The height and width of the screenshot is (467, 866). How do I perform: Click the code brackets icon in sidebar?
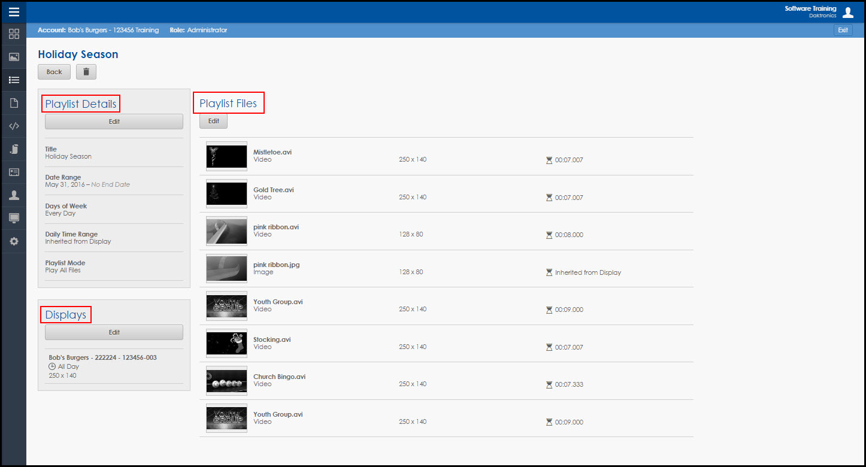pyautogui.click(x=14, y=126)
